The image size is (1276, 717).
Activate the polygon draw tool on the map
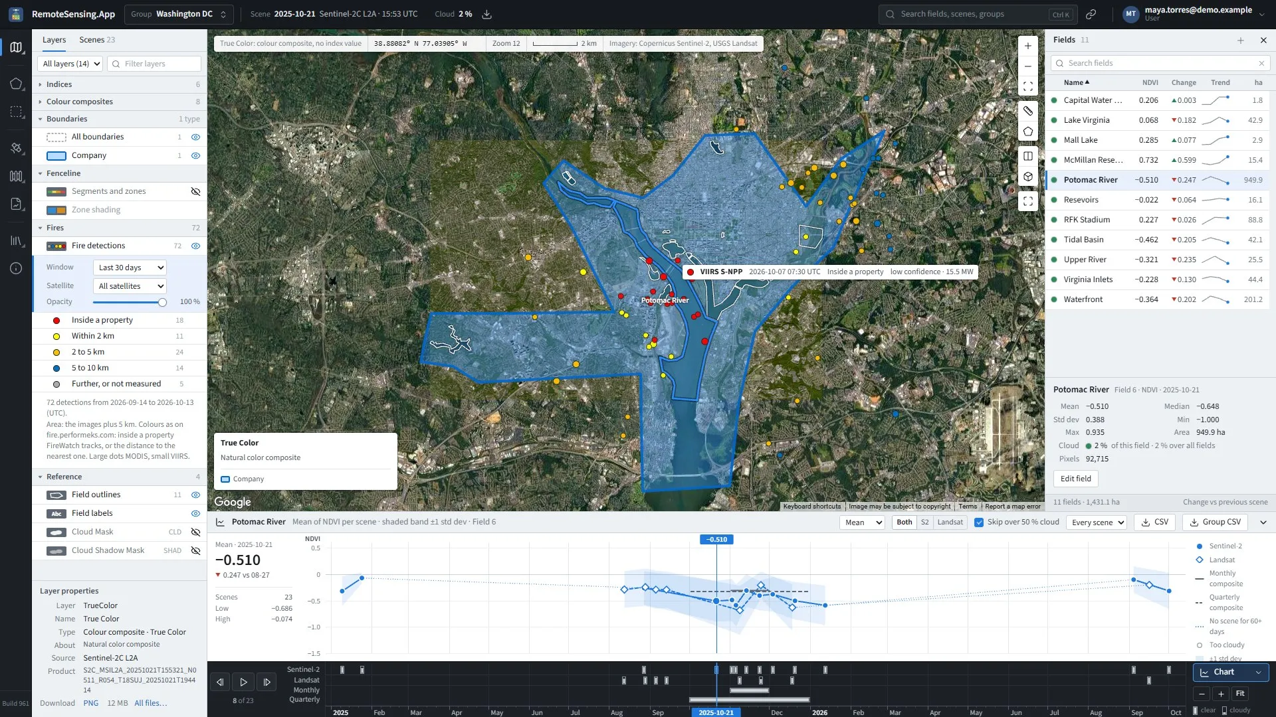1027,131
